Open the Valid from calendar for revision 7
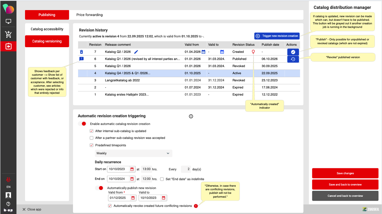This screenshot has height=214, width=382. point(204,52)
